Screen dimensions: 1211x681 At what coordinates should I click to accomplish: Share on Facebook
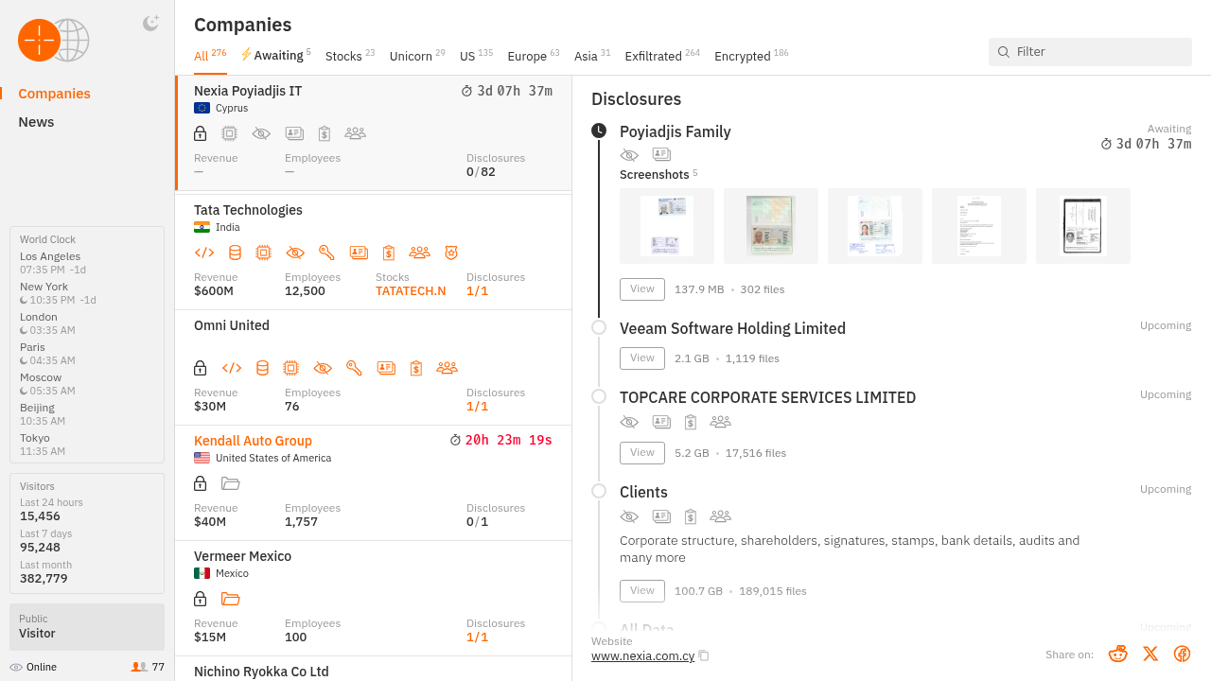click(x=1182, y=654)
